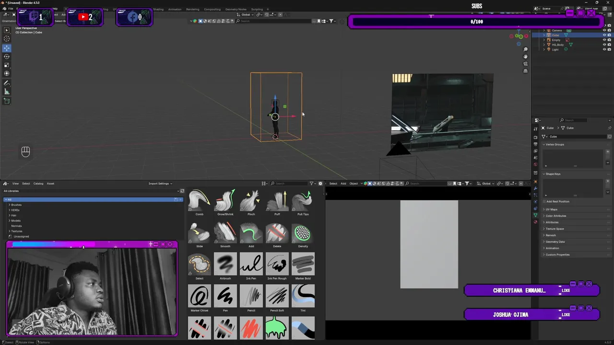This screenshot has height=345, width=614.
Task: Open the Import Settings dropdown
Action: 160,184
